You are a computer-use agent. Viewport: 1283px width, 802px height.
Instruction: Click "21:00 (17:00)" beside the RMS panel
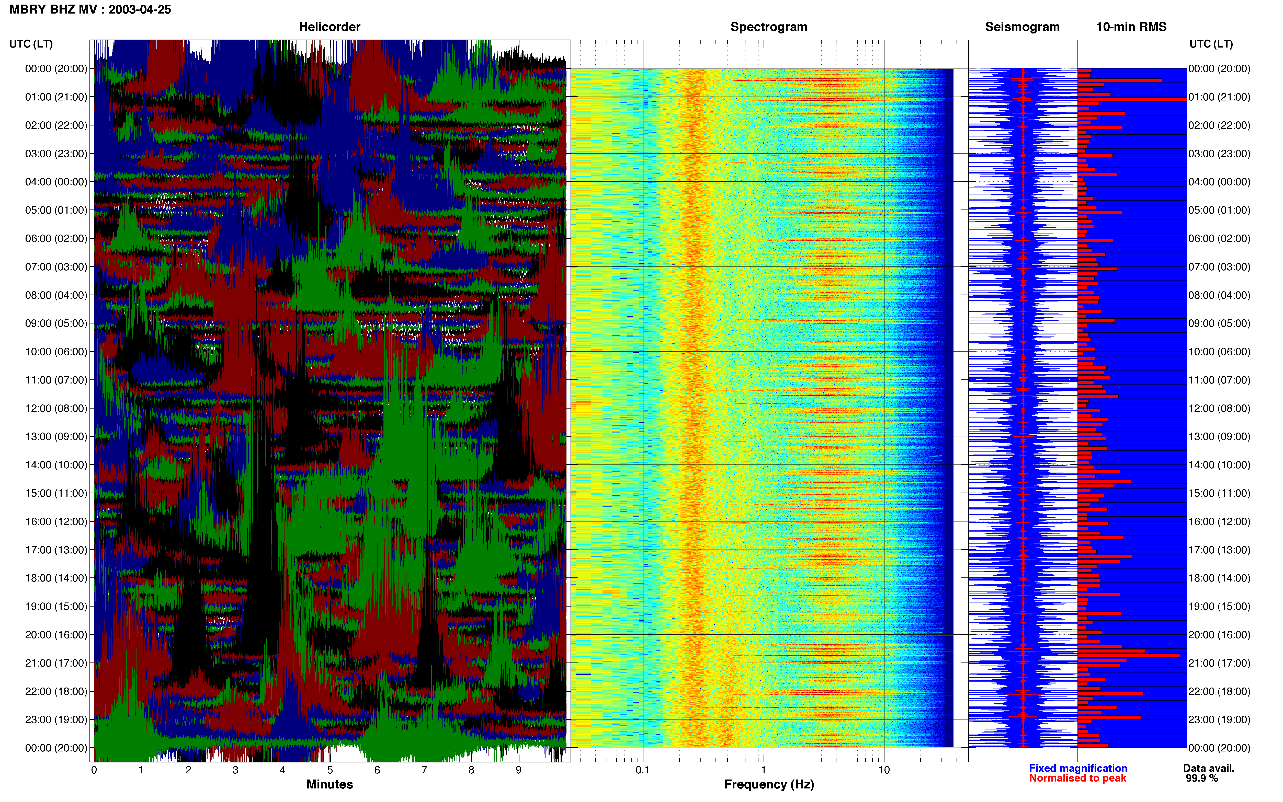[1219, 663]
